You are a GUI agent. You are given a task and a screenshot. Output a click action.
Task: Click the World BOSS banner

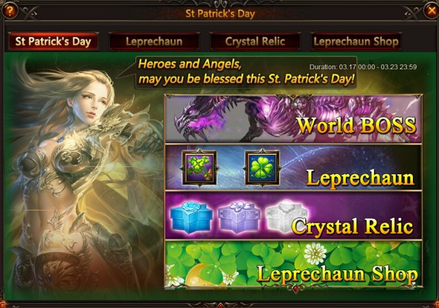294,119
